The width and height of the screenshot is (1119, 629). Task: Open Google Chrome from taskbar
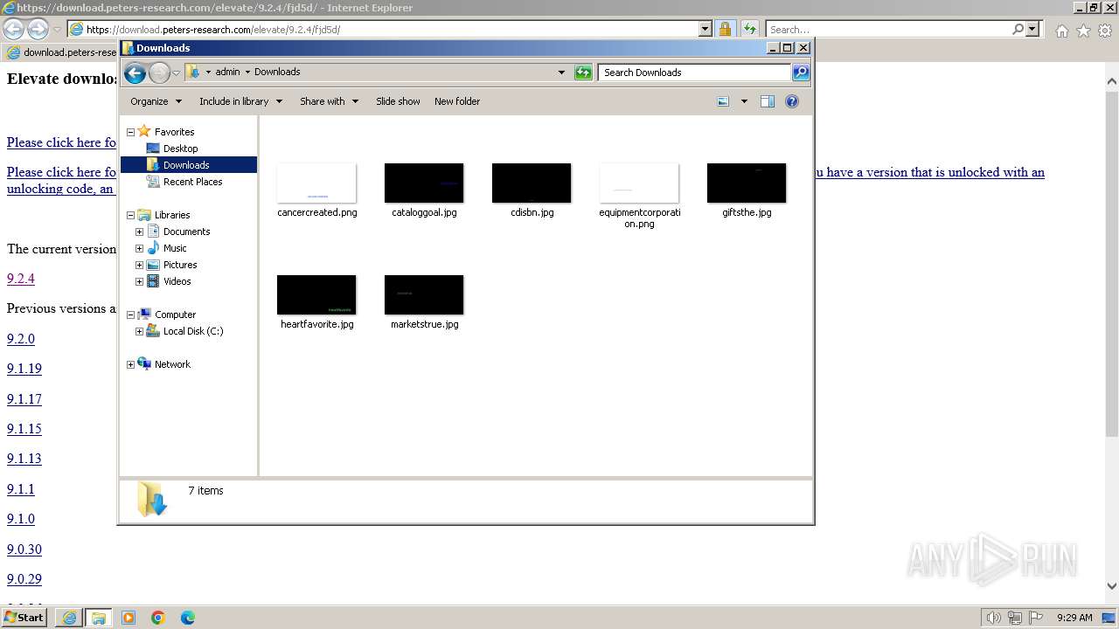point(158,618)
